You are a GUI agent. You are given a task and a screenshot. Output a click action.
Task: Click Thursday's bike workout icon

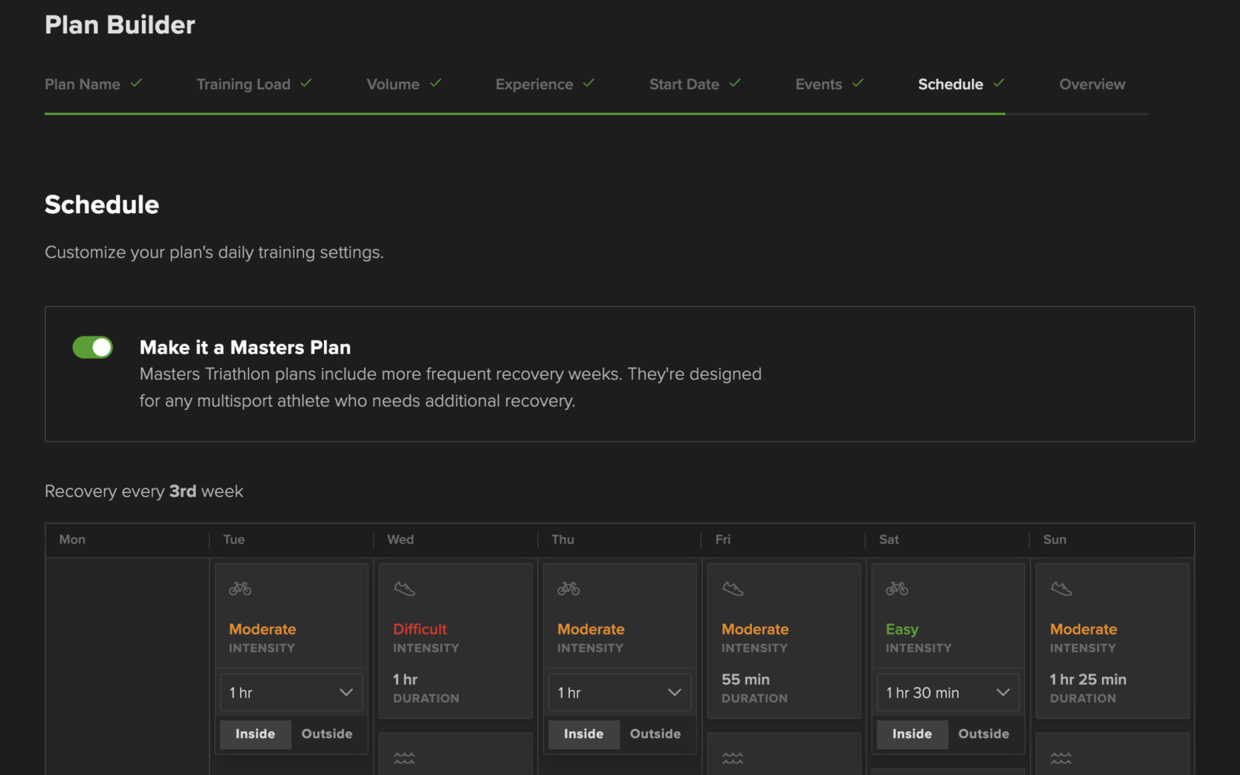point(568,587)
